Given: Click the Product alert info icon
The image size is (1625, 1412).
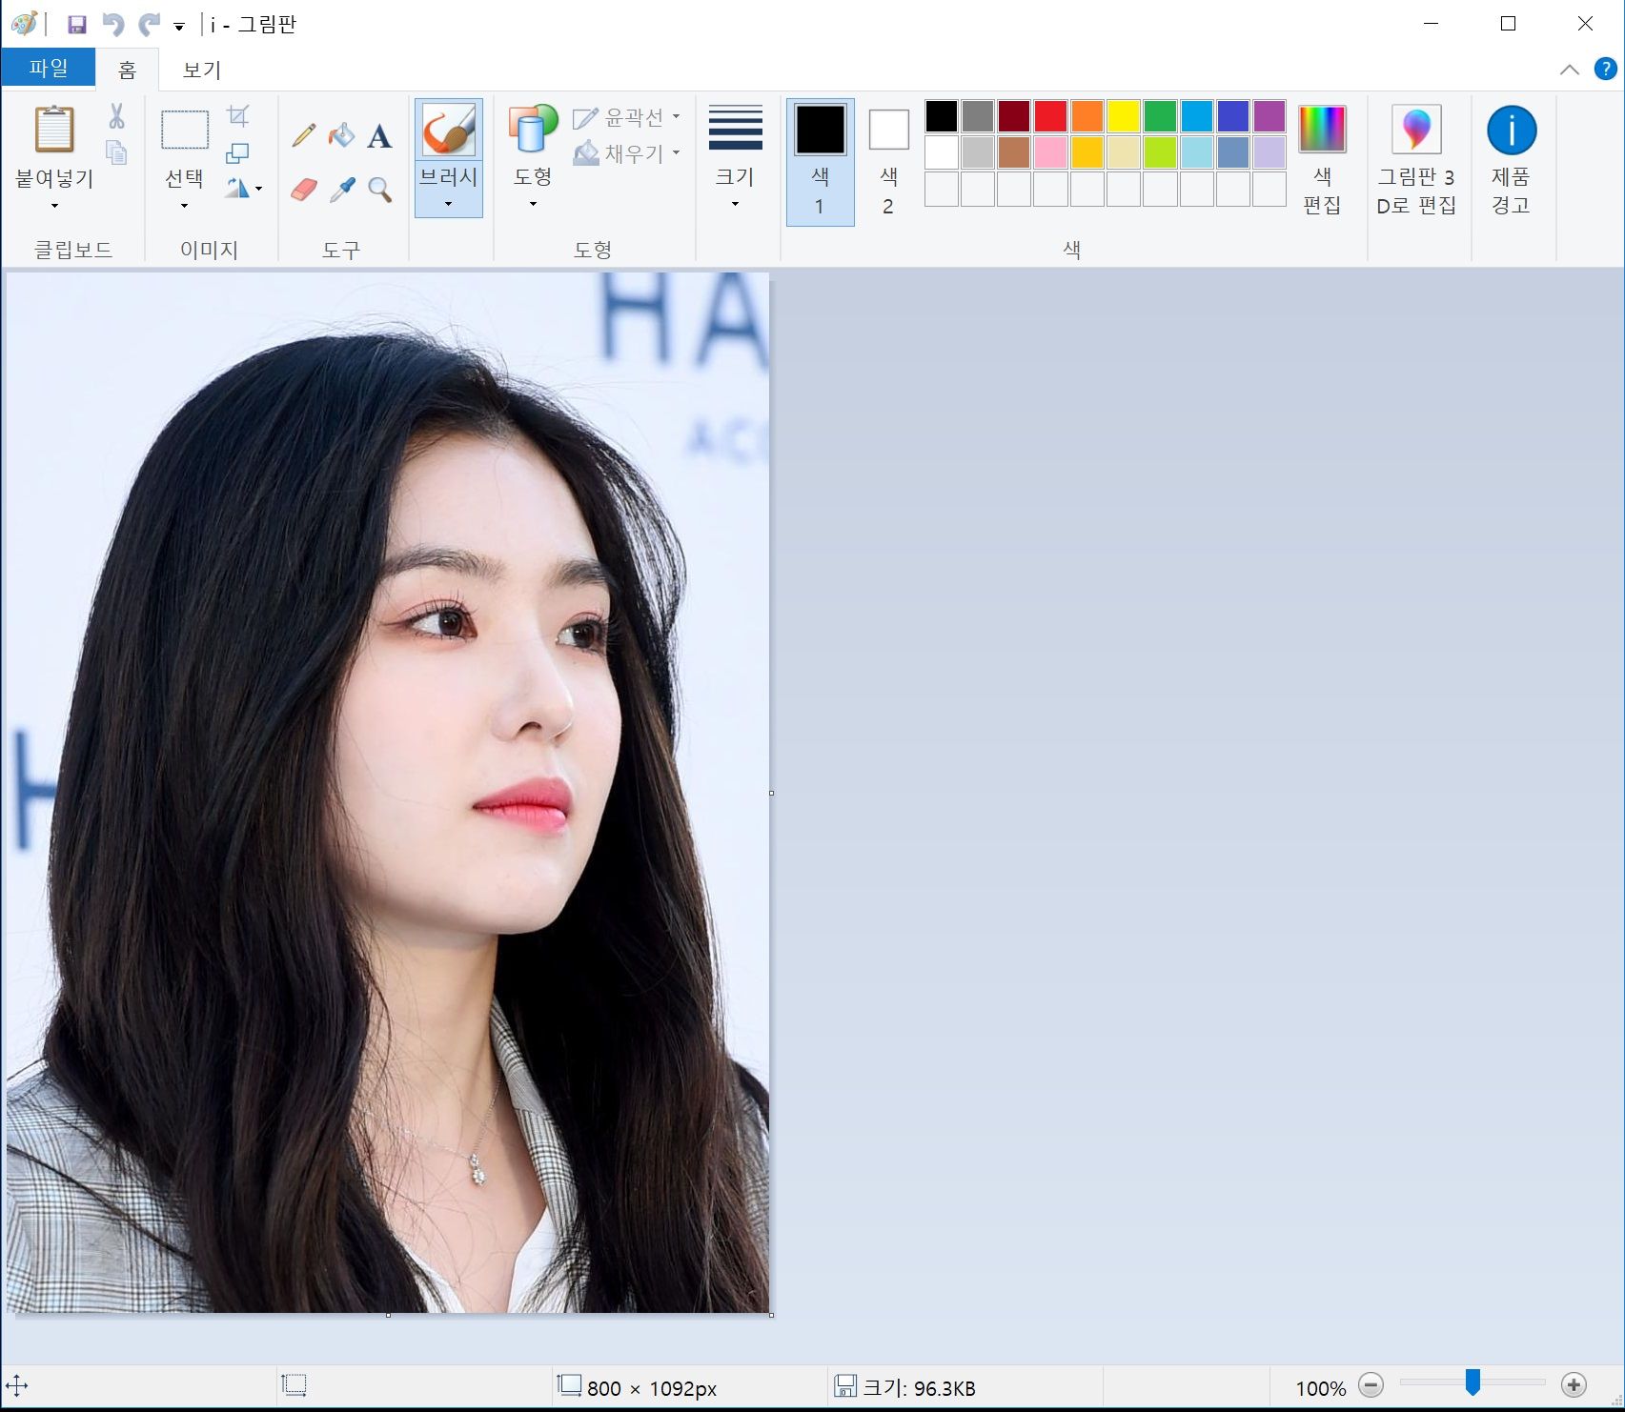Looking at the screenshot, I should tap(1512, 130).
